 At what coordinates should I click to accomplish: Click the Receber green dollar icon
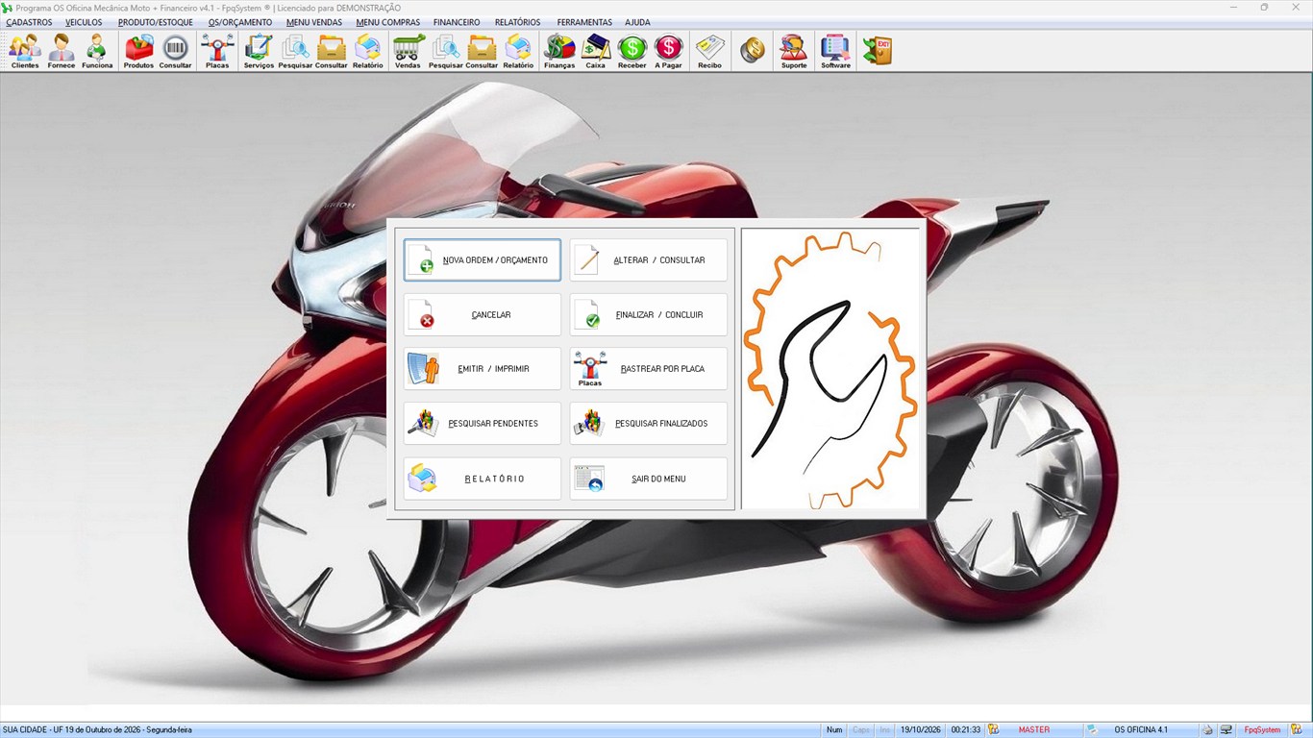pos(632,51)
